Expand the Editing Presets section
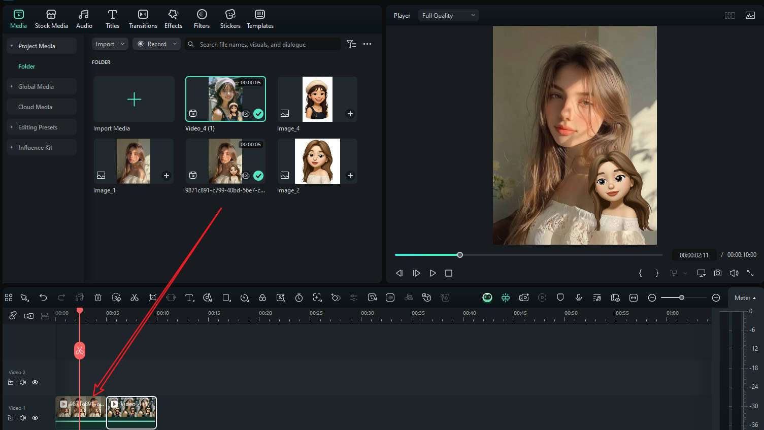This screenshot has height=430, width=764. tap(12, 127)
